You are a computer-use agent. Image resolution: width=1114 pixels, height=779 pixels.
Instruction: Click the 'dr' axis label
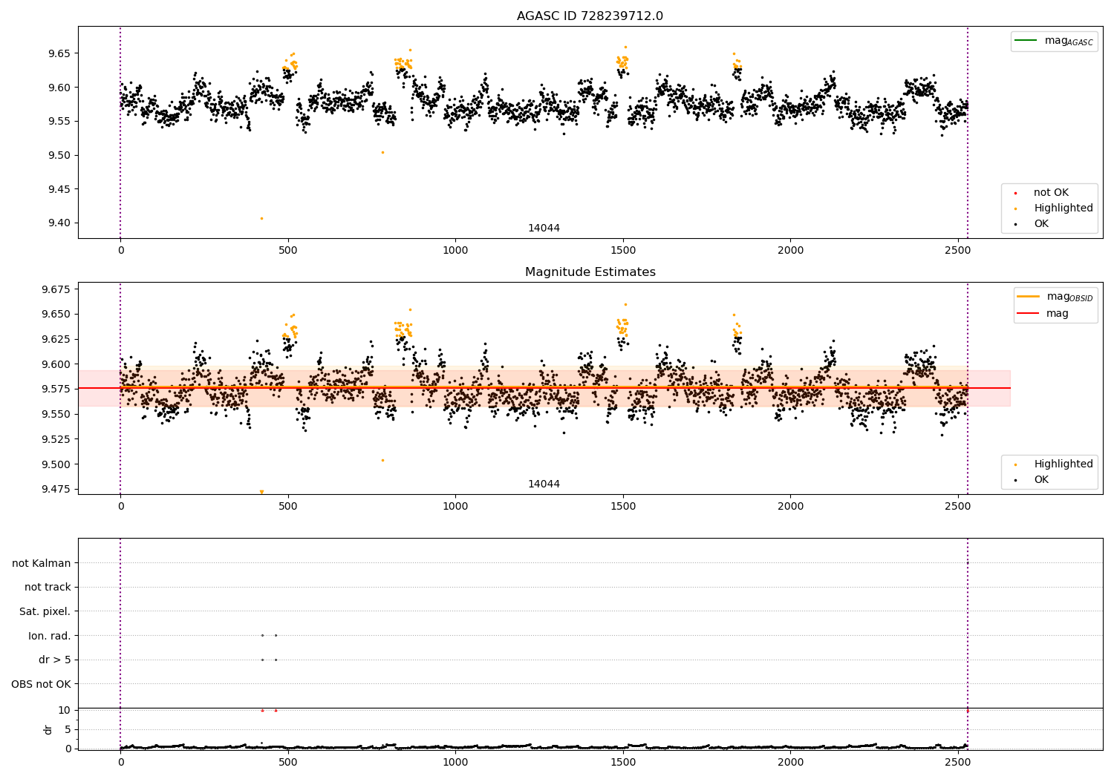[x=48, y=729]
